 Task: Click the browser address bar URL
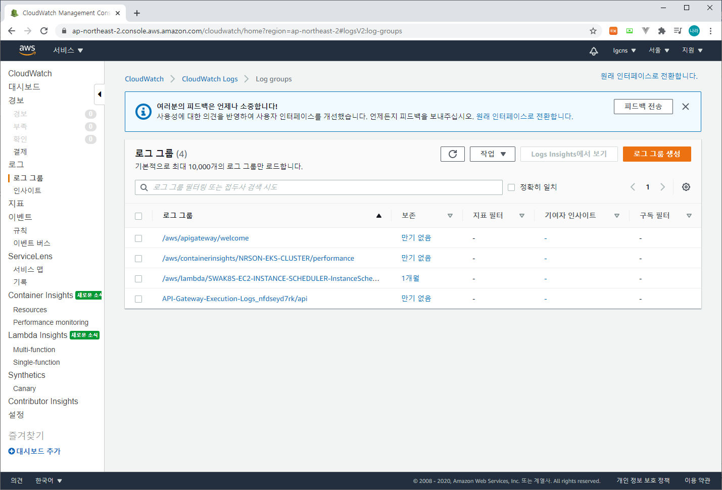[x=237, y=31]
